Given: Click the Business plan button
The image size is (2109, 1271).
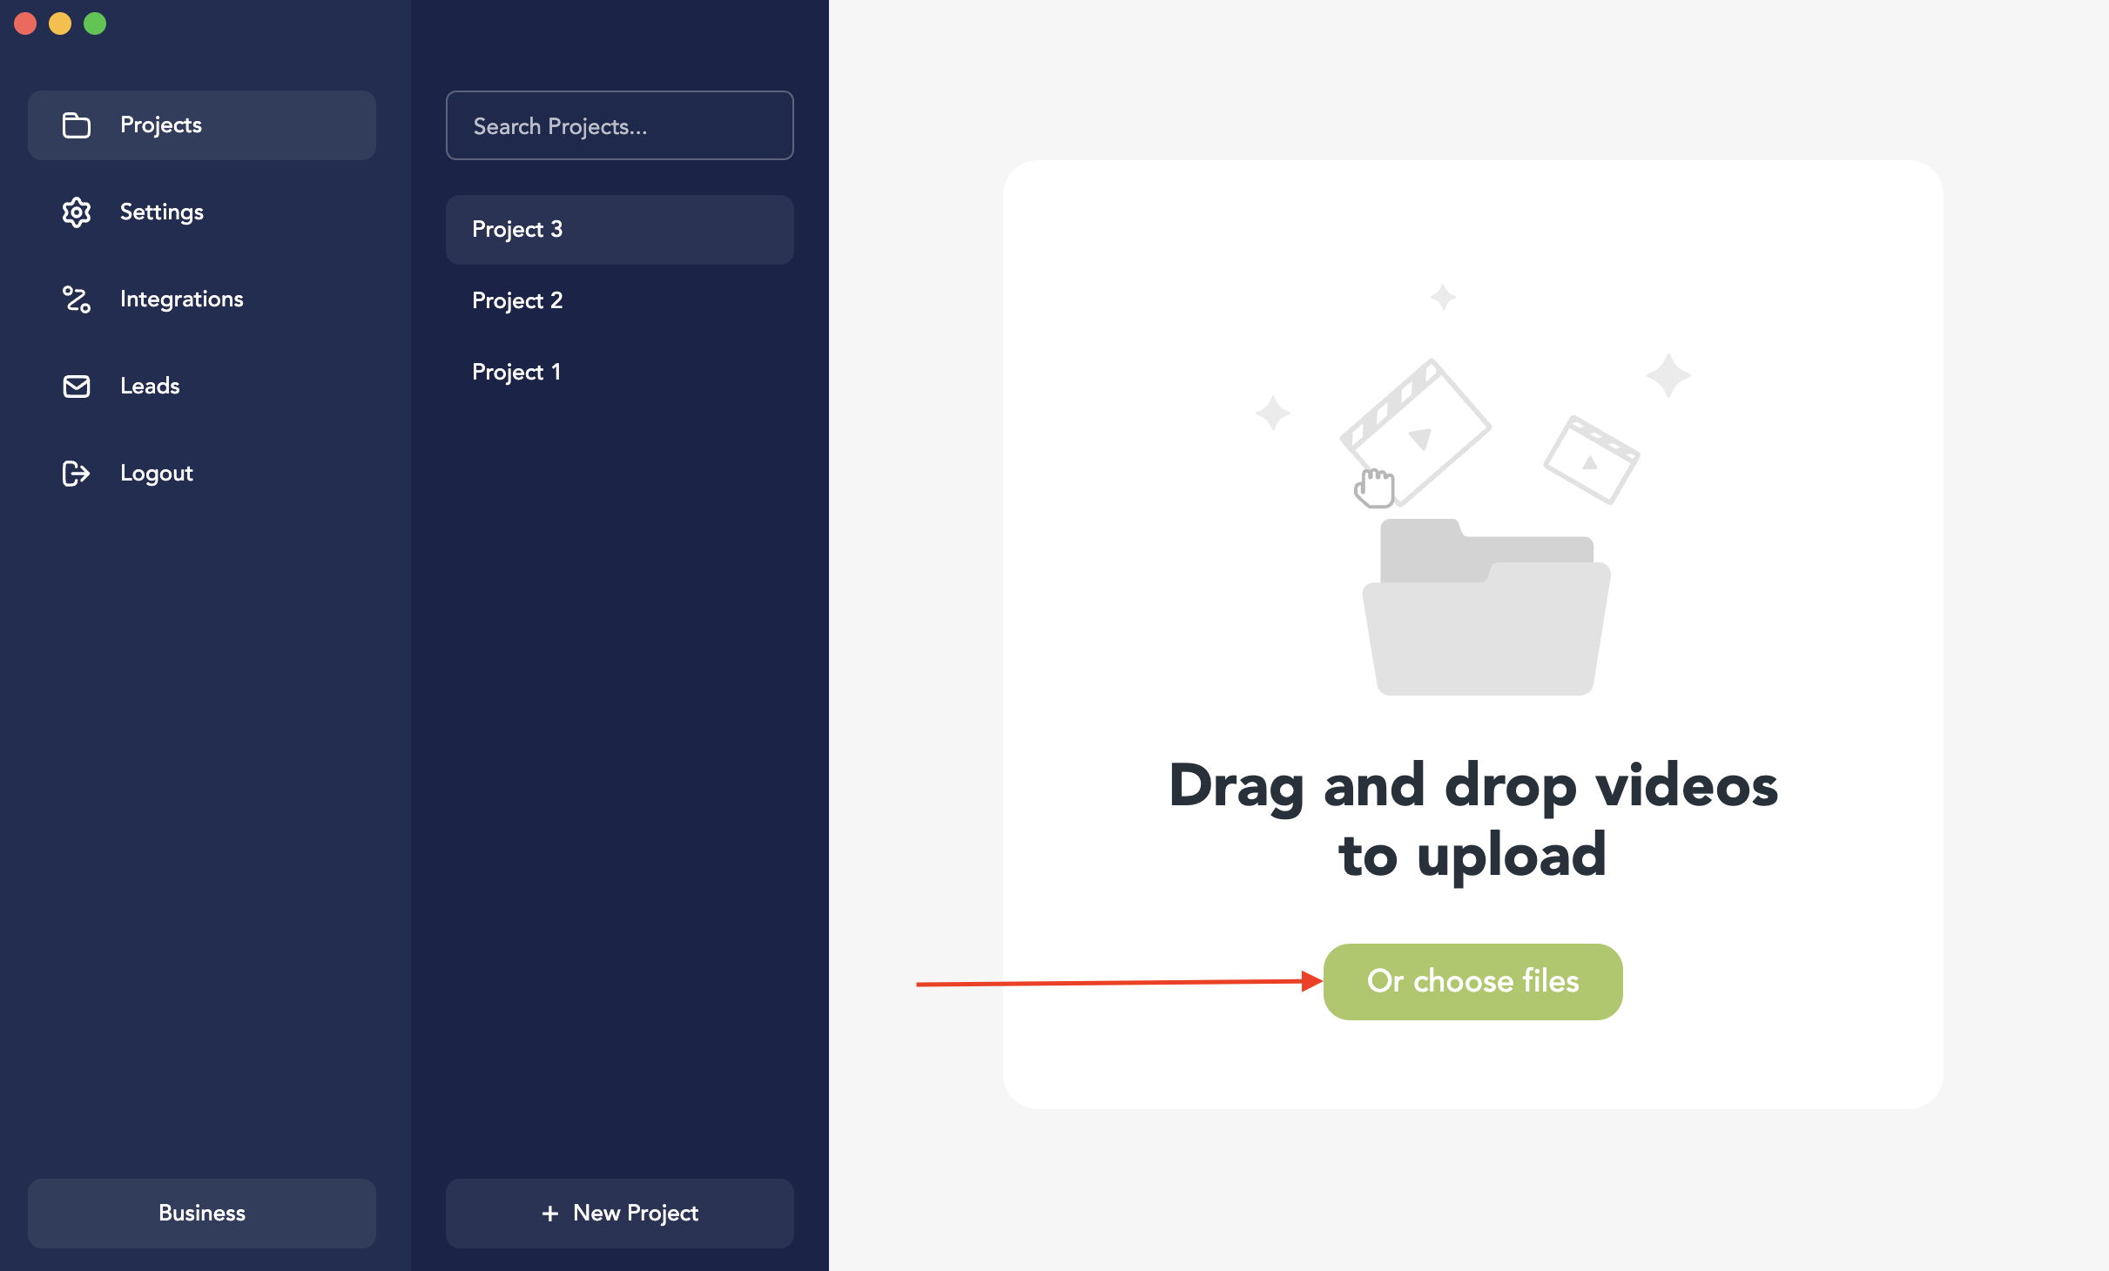Looking at the screenshot, I should pyautogui.click(x=202, y=1214).
